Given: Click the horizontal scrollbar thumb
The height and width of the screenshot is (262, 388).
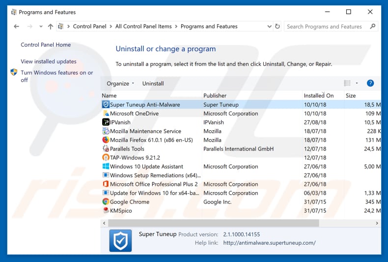Looking at the screenshot, I should (213, 223).
